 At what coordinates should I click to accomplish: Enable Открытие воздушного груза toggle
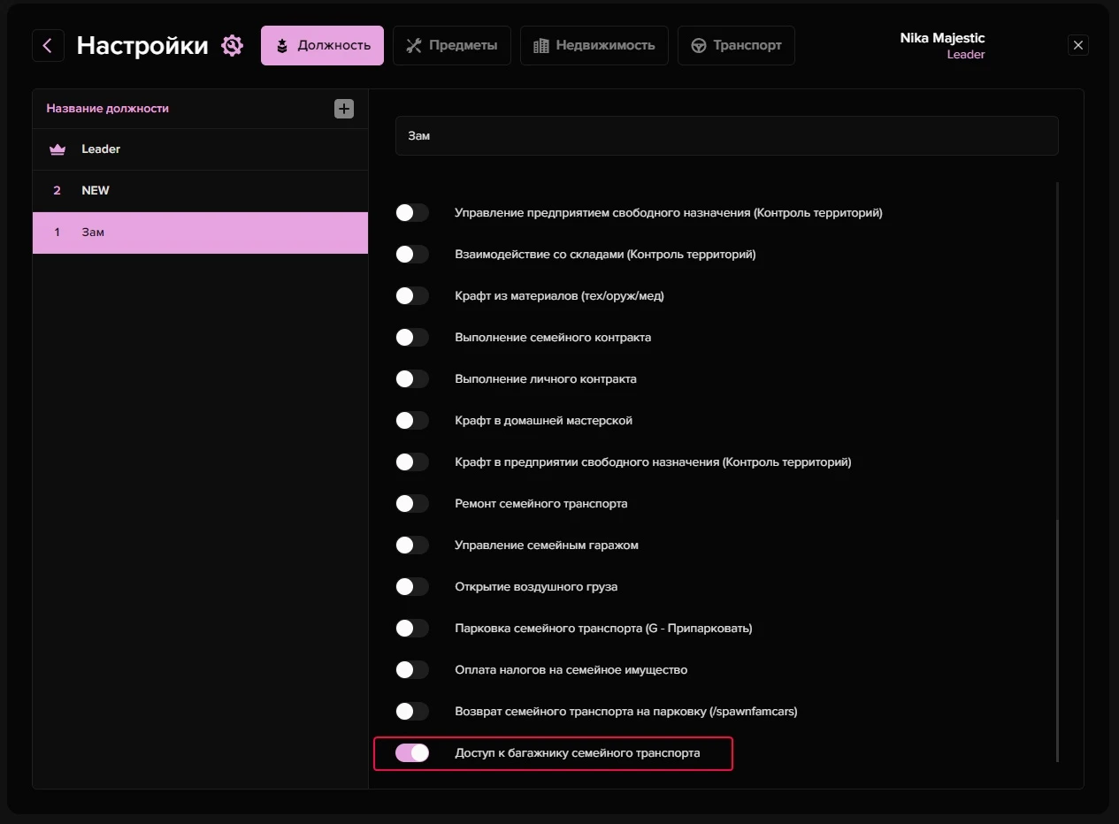(x=412, y=587)
